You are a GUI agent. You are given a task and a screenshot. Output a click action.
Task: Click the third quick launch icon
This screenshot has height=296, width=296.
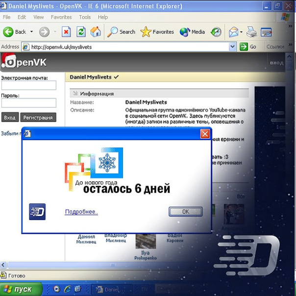click(78, 289)
